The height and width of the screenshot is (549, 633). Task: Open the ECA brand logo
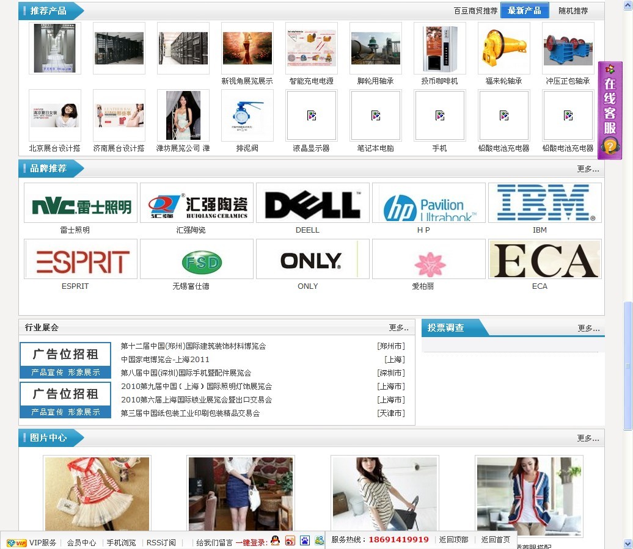point(545,259)
